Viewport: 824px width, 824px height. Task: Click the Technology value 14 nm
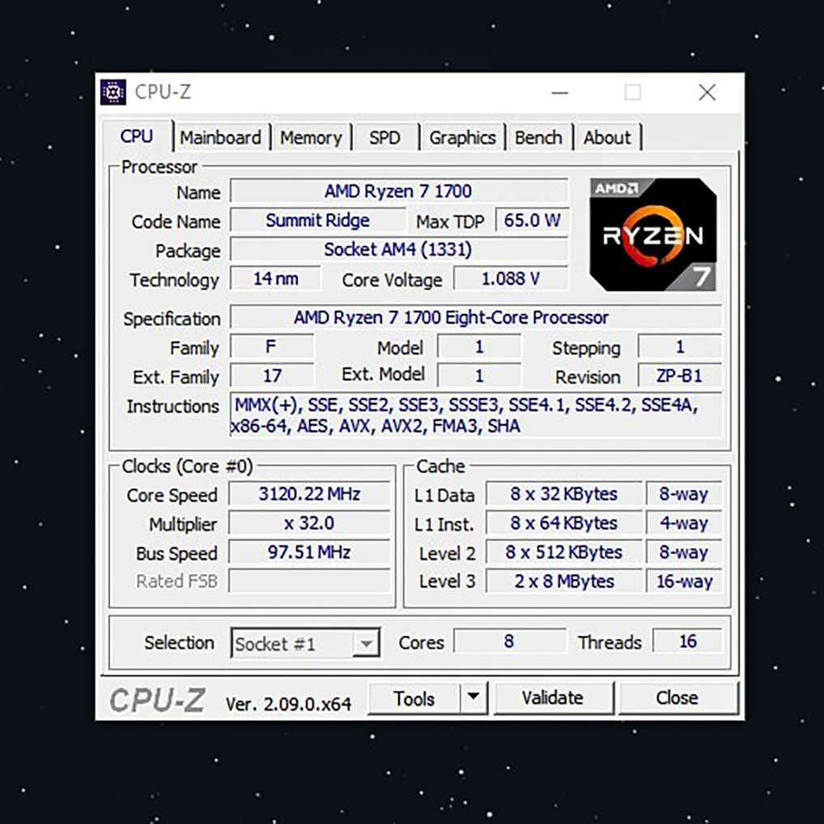[275, 278]
